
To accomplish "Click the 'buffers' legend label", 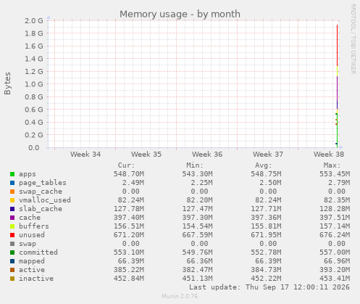I will (x=34, y=226).
